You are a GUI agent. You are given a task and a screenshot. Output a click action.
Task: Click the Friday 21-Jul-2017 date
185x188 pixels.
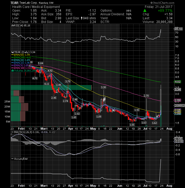pyautogui.click(x=159, y=7)
